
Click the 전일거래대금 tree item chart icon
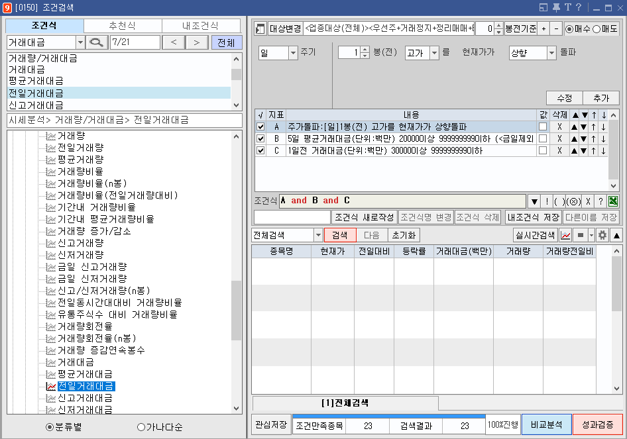[51, 386]
